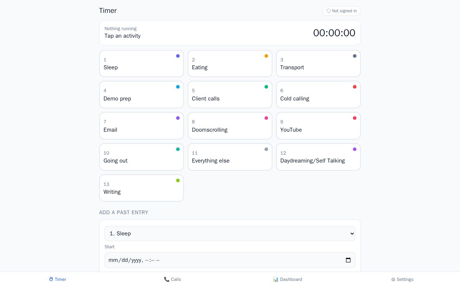Click the 00:00:00 timer readout

[334, 33]
